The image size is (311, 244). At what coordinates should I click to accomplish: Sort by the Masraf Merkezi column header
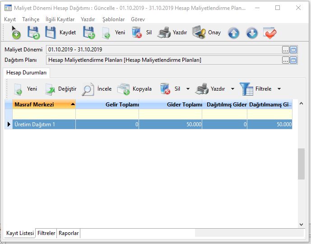(41, 105)
